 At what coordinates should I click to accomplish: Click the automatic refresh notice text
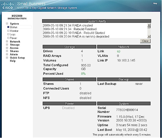pyautogui.click(x=121, y=135)
